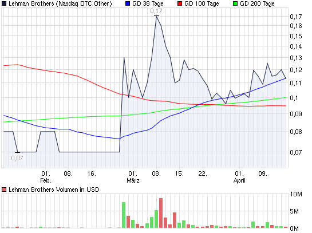Click the tallest green volume bar
Image resolution: width=312 pixels, height=233 pixels.
coord(124,215)
